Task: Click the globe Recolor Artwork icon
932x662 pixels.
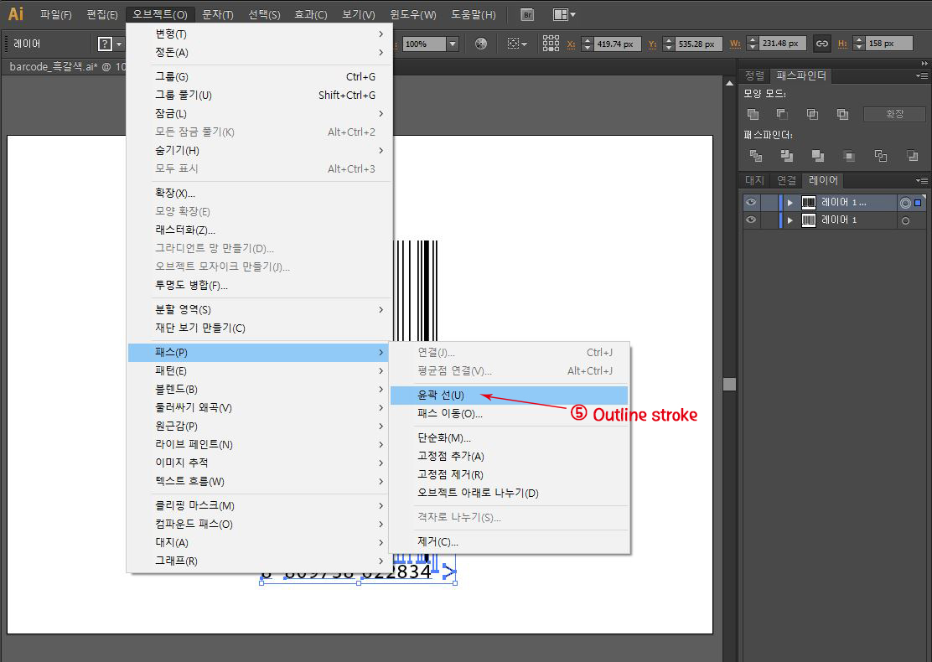Action: 481,44
